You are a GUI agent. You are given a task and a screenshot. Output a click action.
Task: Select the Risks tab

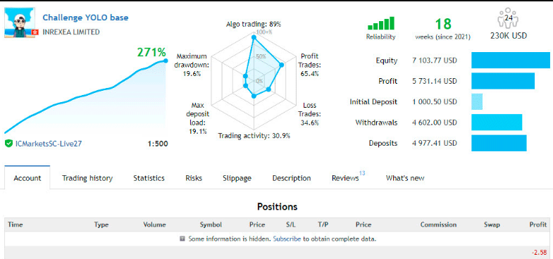pos(194,178)
